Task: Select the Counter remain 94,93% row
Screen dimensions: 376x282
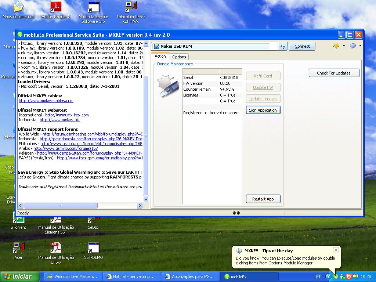Action: point(212,89)
